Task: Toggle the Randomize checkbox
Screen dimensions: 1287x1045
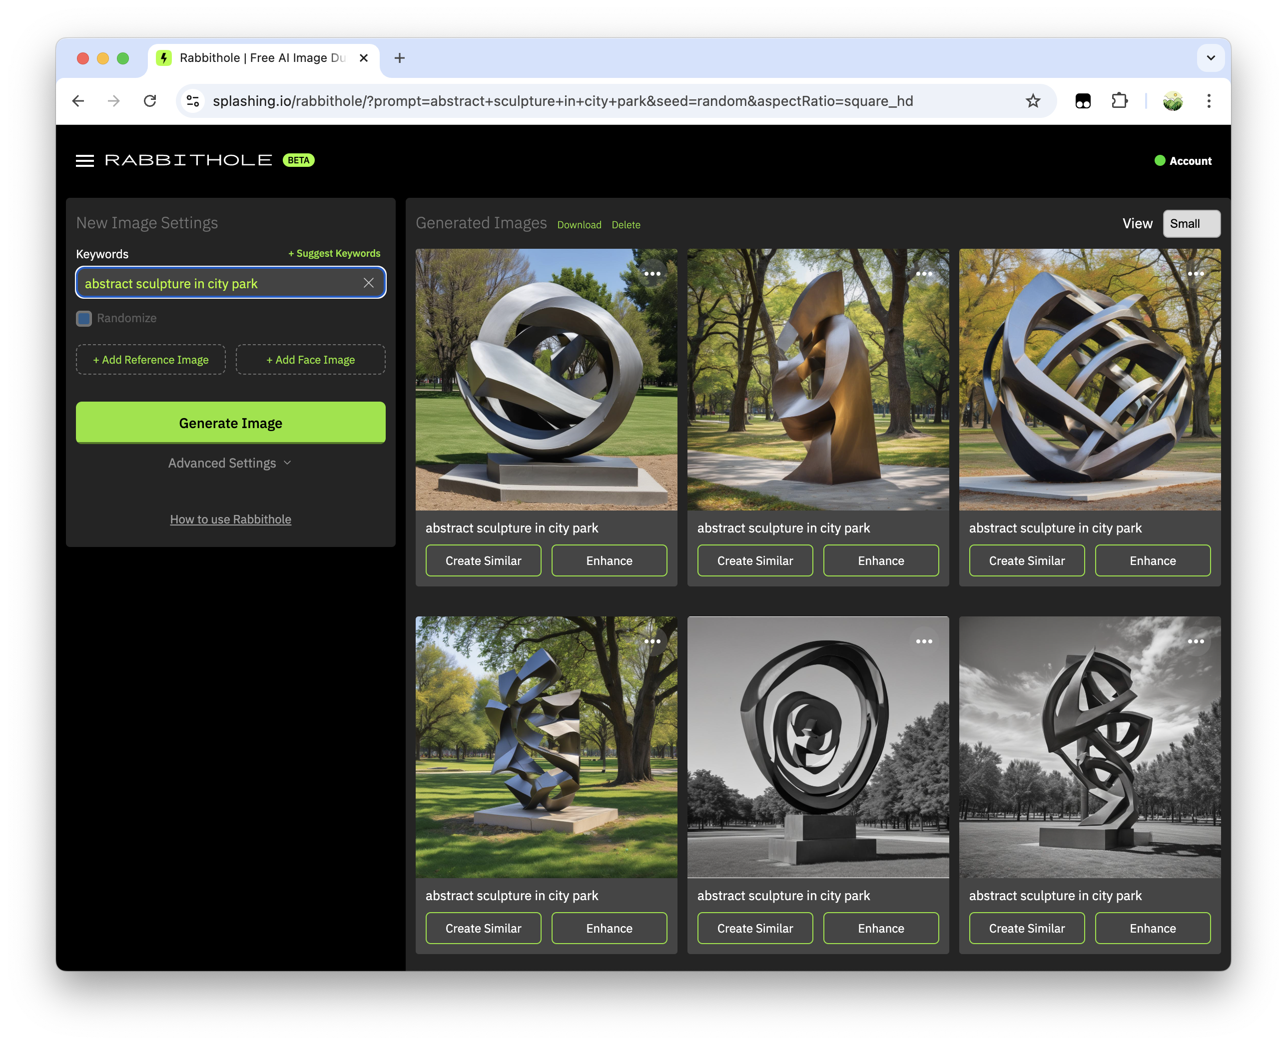Action: tap(83, 318)
